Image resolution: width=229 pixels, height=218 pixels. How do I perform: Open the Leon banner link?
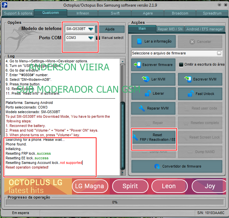click(169, 186)
